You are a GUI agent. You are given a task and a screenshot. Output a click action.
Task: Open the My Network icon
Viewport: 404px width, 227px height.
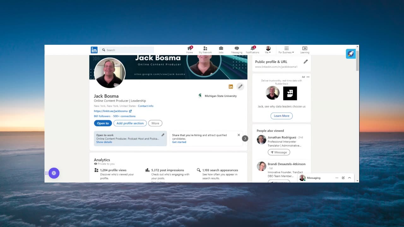[x=205, y=50]
